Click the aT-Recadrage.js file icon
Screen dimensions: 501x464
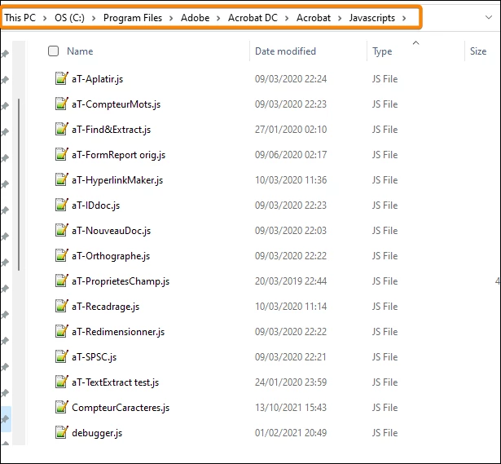click(x=61, y=306)
